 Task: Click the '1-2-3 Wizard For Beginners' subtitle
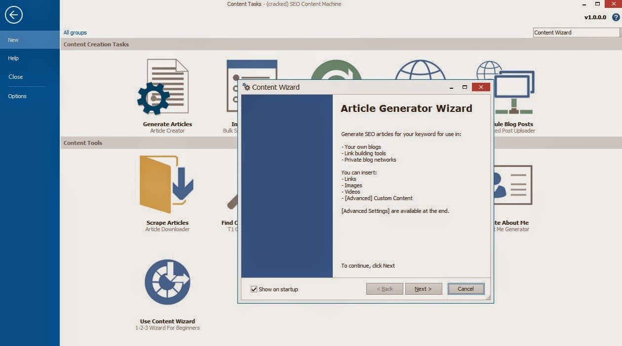pos(167,328)
